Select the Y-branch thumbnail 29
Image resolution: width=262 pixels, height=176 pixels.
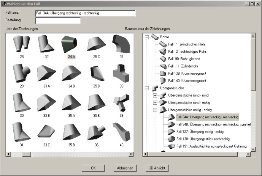[22, 73]
